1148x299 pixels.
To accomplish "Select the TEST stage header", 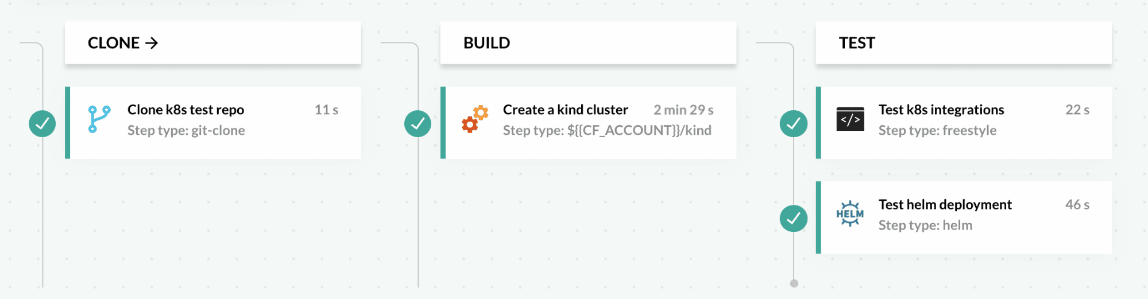I will (857, 43).
